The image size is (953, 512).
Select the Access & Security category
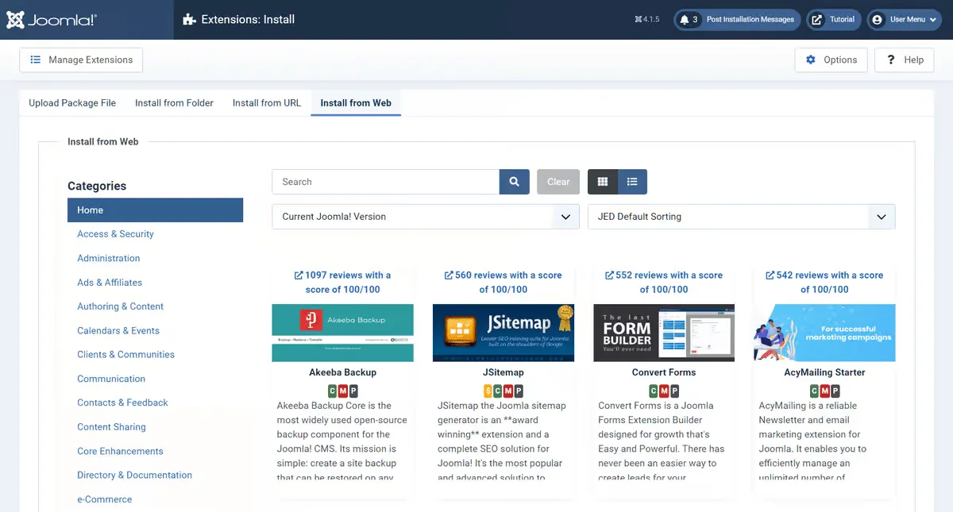115,234
